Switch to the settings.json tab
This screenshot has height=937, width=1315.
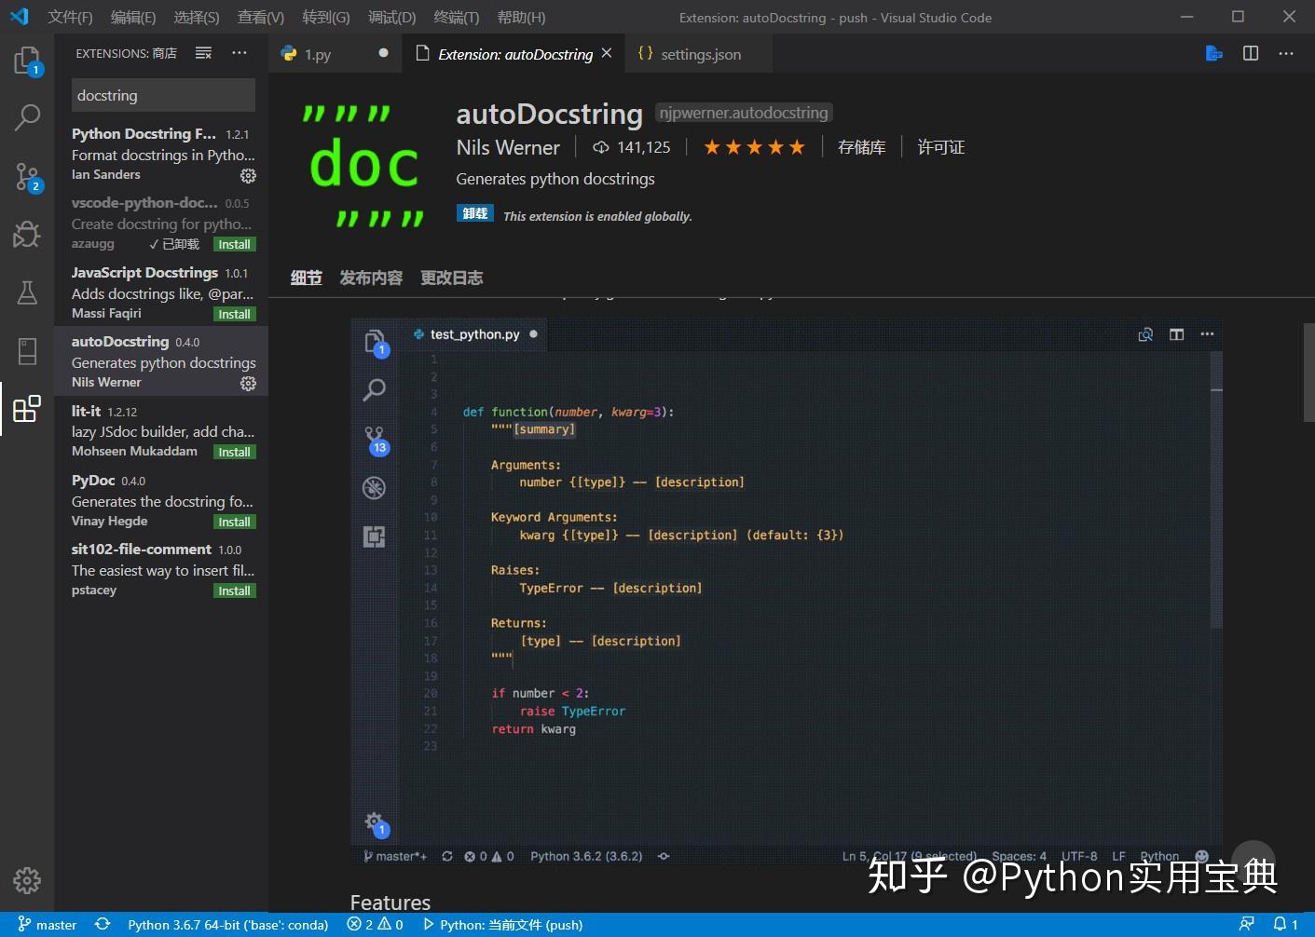699,53
